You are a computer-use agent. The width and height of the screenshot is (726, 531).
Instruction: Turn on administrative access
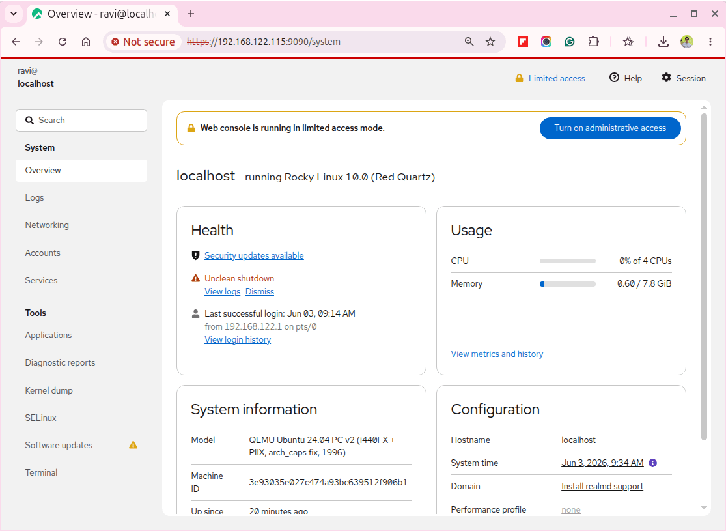(x=610, y=128)
